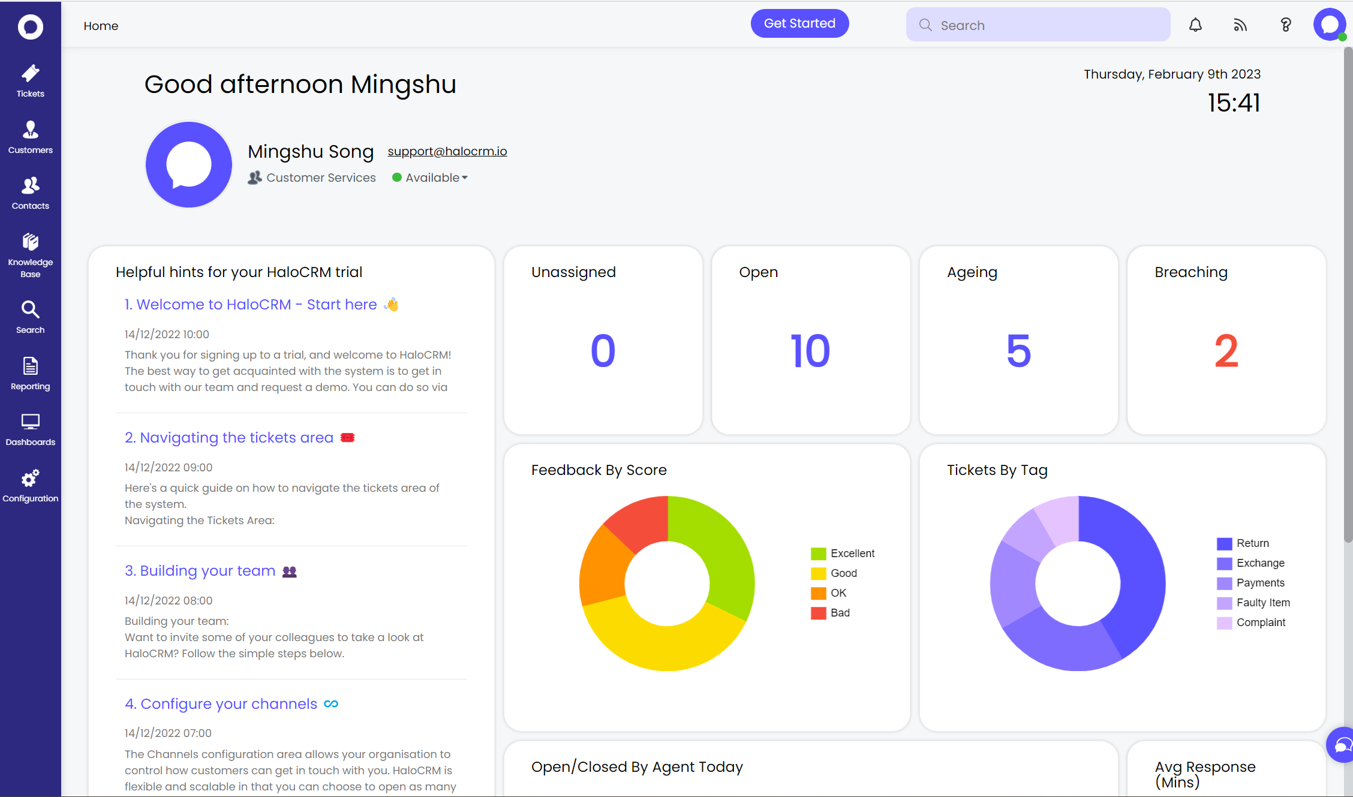The width and height of the screenshot is (1353, 797).
Task: Open the support@halocrm.io email link
Action: coord(447,151)
